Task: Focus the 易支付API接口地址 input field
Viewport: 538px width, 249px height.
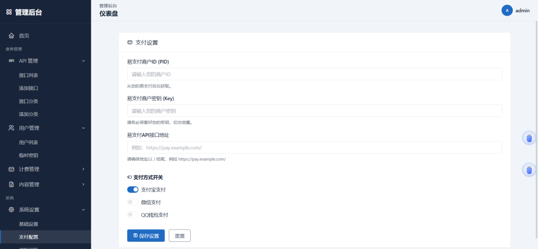Action: [x=315, y=147]
